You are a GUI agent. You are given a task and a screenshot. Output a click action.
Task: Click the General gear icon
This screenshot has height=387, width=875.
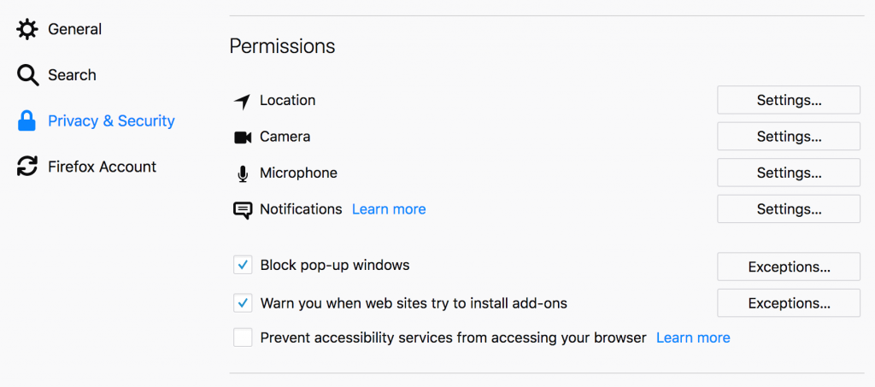click(x=27, y=30)
